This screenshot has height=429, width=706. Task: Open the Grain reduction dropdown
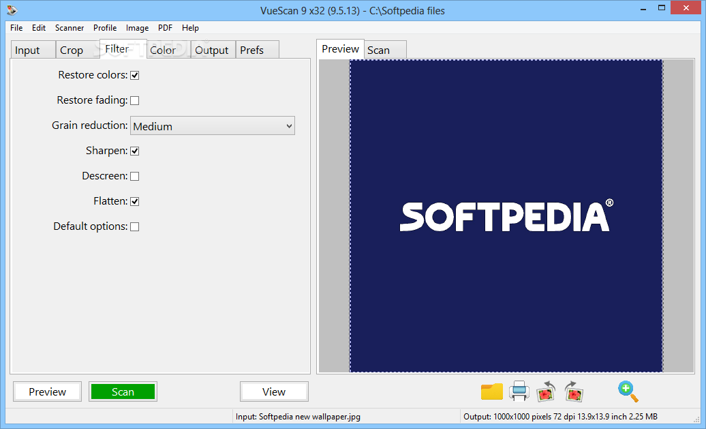coord(213,125)
